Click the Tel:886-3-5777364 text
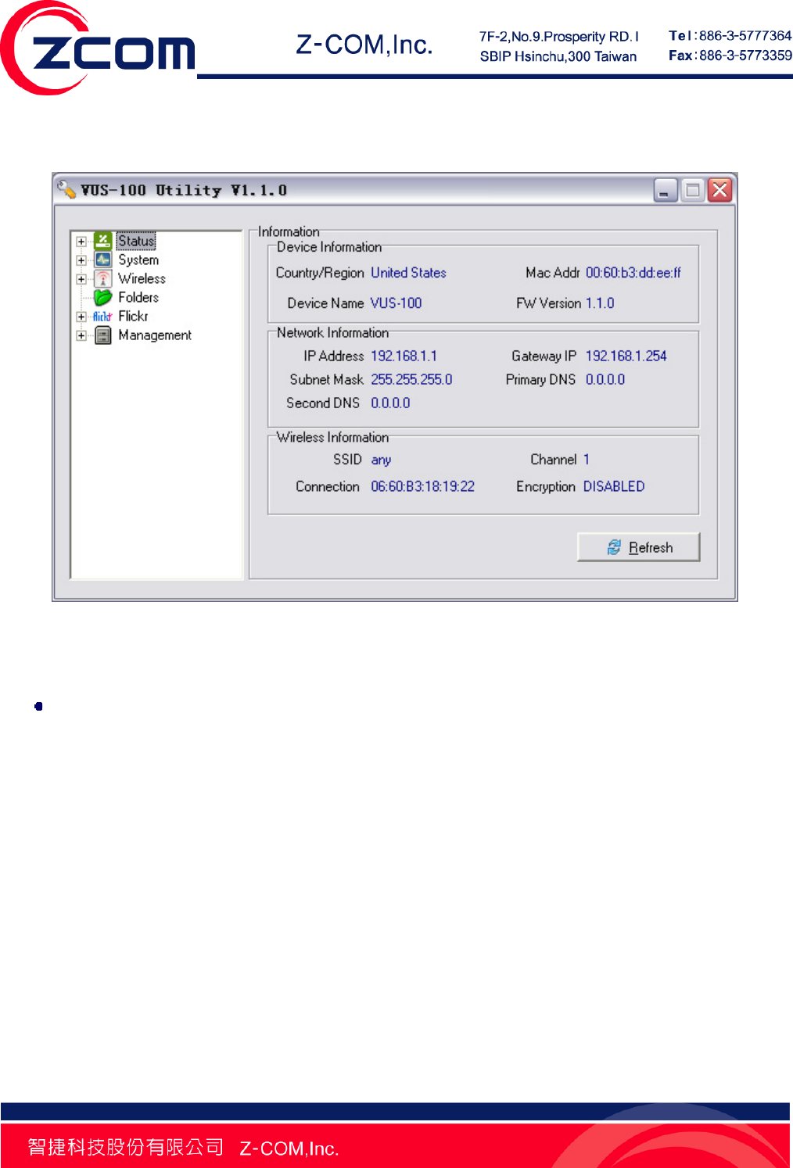 tap(730, 36)
